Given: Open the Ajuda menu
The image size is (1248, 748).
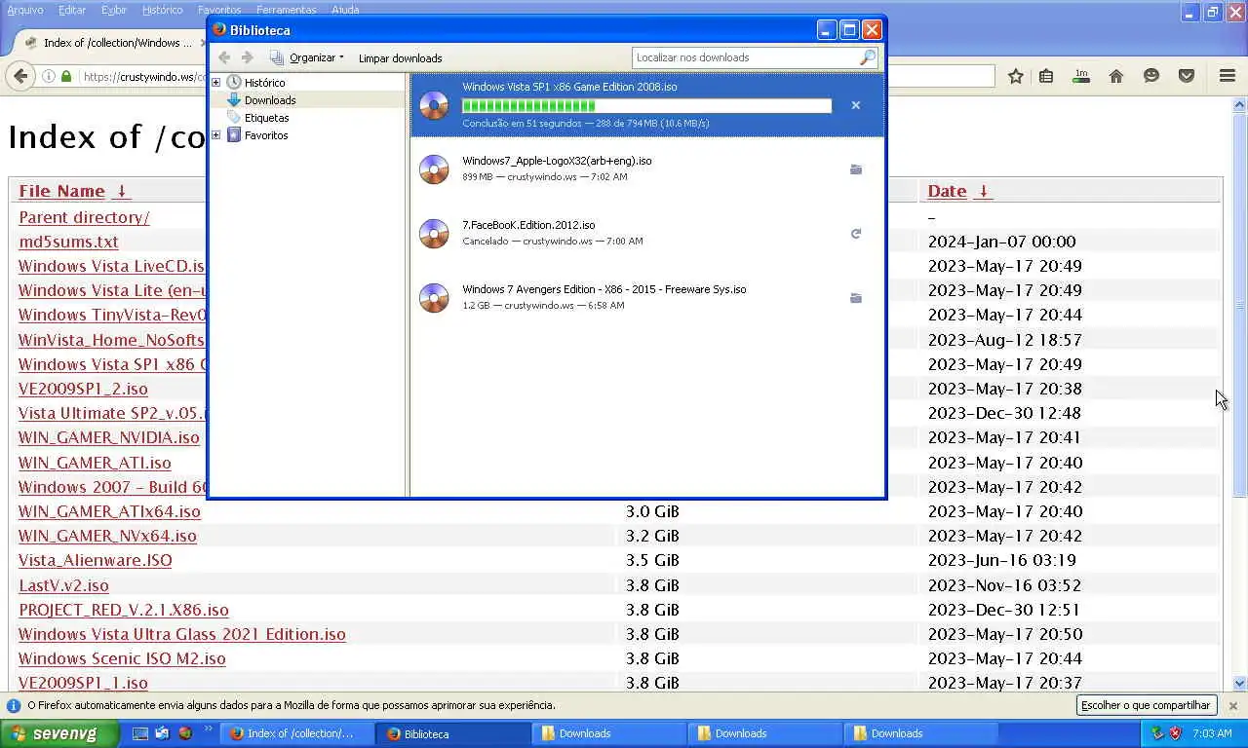Looking at the screenshot, I should (345, 10).
